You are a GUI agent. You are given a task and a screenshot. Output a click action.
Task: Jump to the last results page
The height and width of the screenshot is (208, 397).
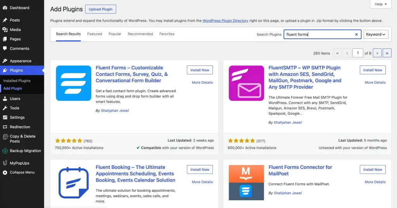(x=387, y=53)
